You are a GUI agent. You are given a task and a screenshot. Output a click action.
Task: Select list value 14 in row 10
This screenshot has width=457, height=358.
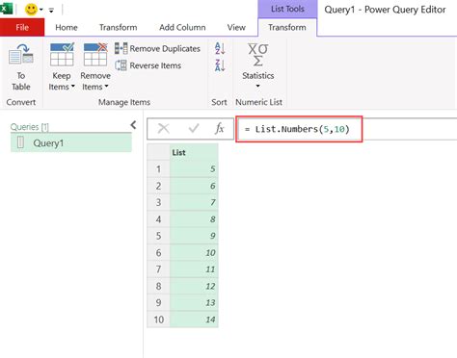[194, 320]
